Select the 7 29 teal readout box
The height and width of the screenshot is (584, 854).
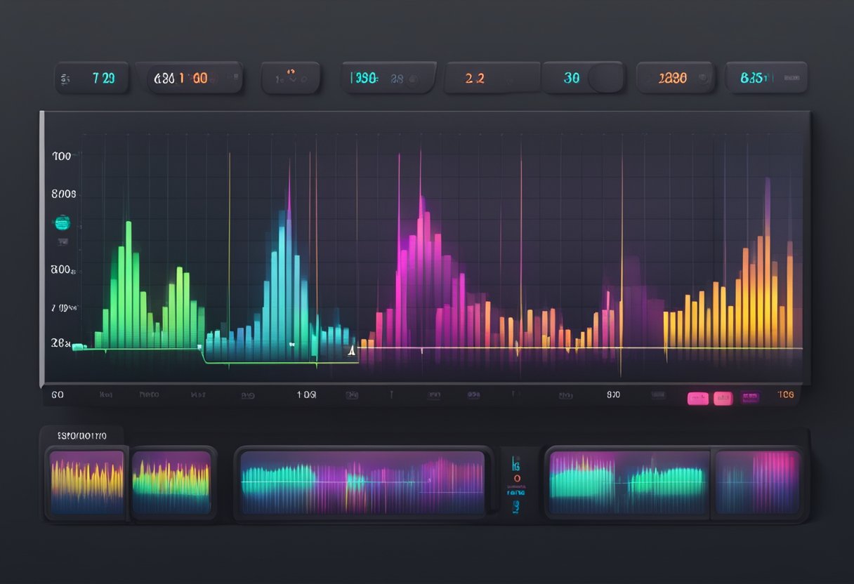coord(91,78)
